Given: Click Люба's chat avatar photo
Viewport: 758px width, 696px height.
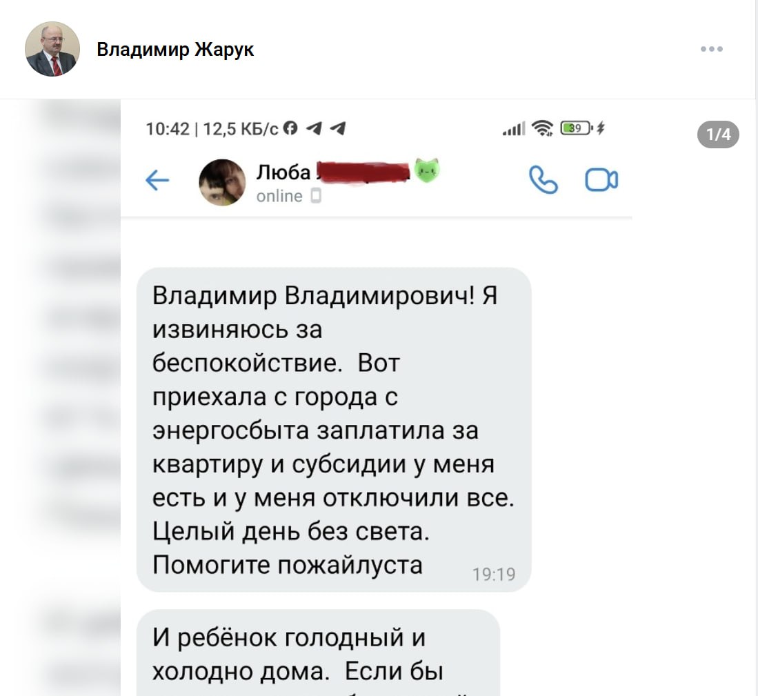Looking at the screenshot, I should pos(222,182).
